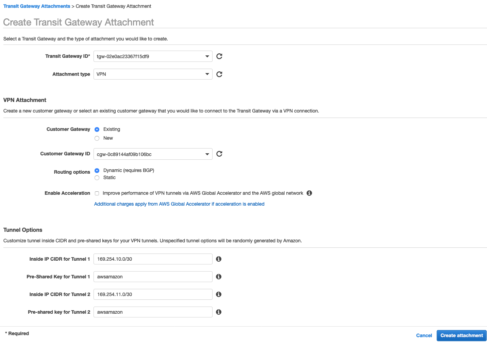The height and width of the screenshot is (347, 487).
Task: Cancel the attachment creation
Action: click(x=424, y=335)
